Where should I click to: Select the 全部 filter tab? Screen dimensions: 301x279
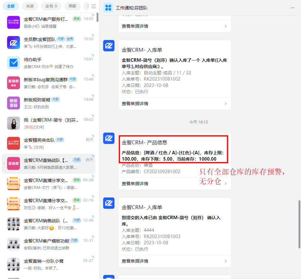(x=11, y=6)
